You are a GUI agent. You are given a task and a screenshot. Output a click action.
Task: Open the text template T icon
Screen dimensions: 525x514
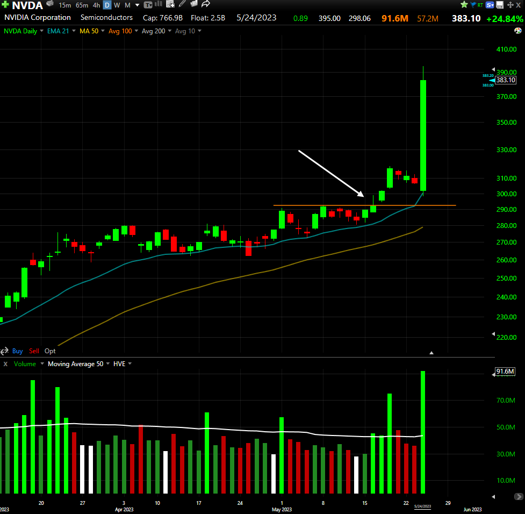click(x=148, y=5)
